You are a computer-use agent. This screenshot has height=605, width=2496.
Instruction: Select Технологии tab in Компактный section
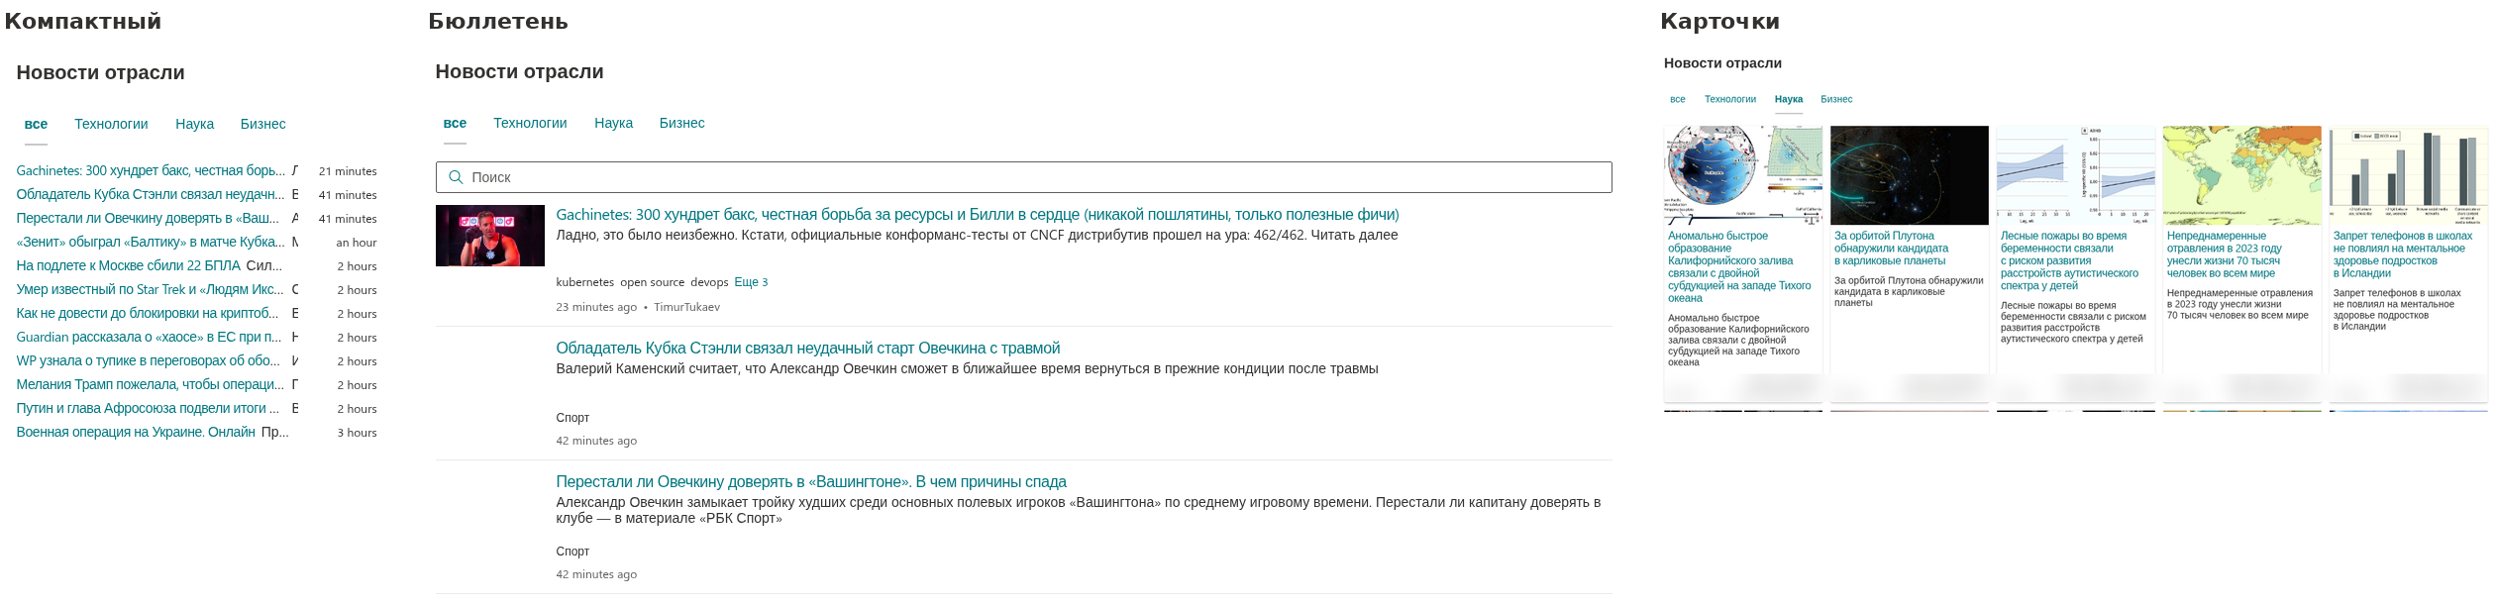pos(111,124)
